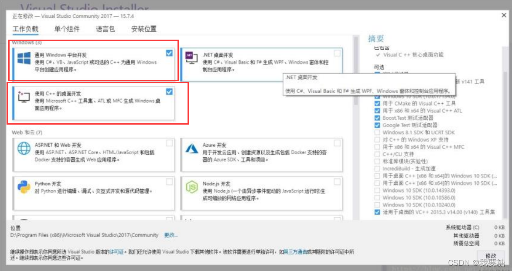512x271 pixels.
Task: Click the D:\Program Files (x86) install path text
Action: 84,235
